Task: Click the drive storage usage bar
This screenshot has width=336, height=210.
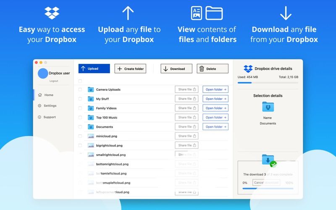Action: [x=268, y=83]
